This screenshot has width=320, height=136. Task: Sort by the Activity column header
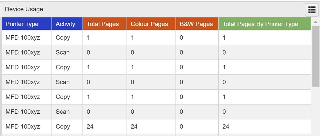[65, 24]
